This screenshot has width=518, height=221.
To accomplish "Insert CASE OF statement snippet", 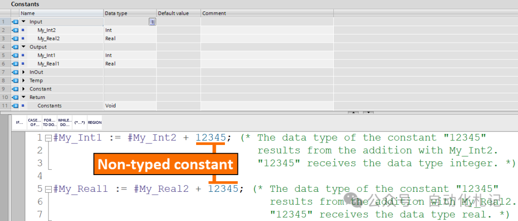I will (x=35, y=122).
